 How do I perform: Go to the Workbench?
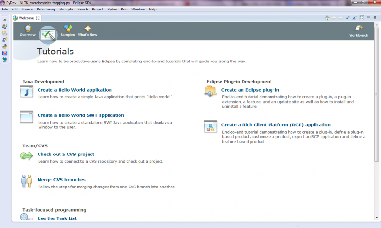(x=358, y=30)
